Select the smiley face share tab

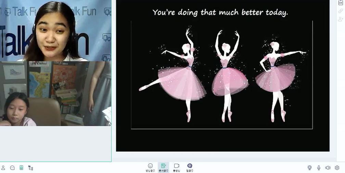click(150, 167)
